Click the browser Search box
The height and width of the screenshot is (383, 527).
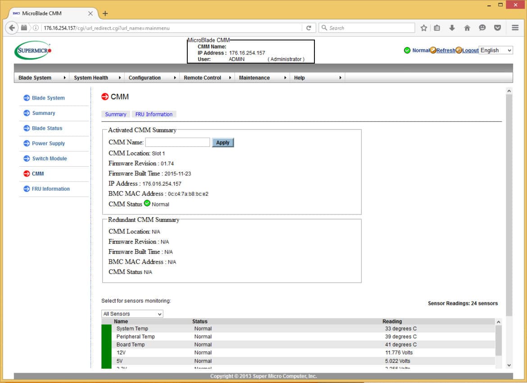[367, 28]
